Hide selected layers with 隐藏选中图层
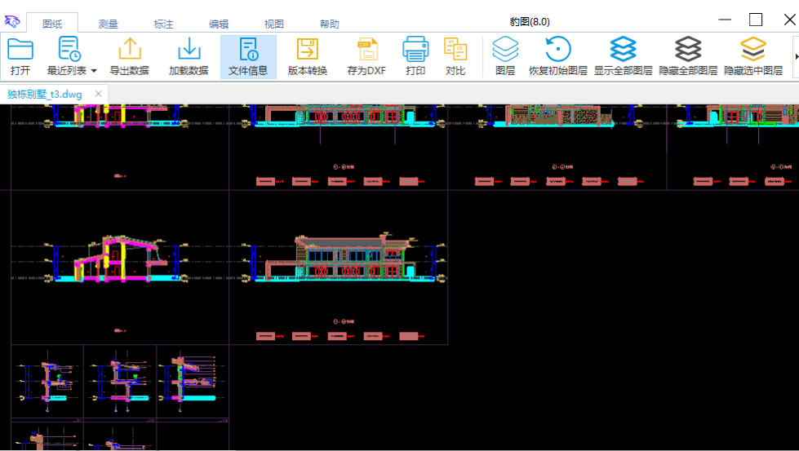Screen dimensions: 799x451 tap(752, 51)
